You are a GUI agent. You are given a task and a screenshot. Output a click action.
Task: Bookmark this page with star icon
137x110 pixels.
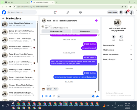125,7
